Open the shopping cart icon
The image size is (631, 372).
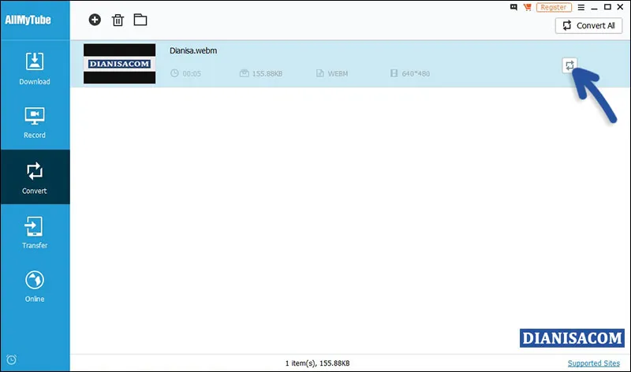(527, 7)
